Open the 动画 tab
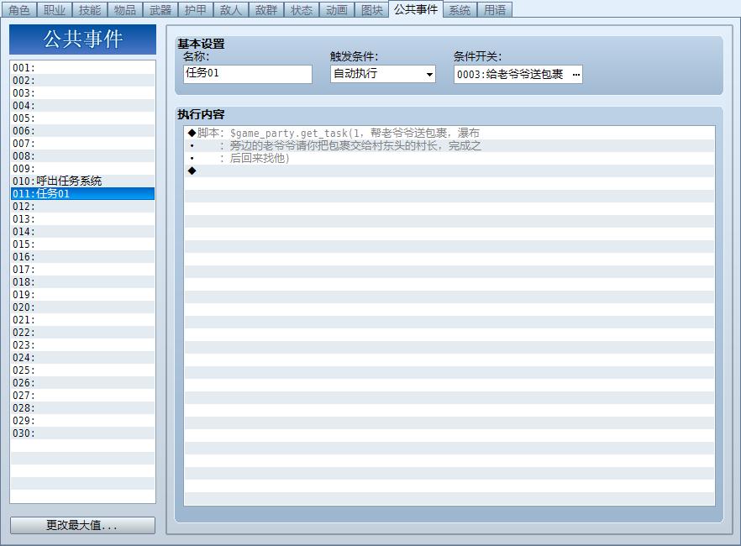Image resolution: width=741 pixels, height=546 pixels. pyautogui.click(x=337, y=9)
